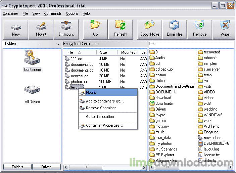This screenshot has height=173, width=236.
Task: Select the layout.log file
Action: [208, 149]
